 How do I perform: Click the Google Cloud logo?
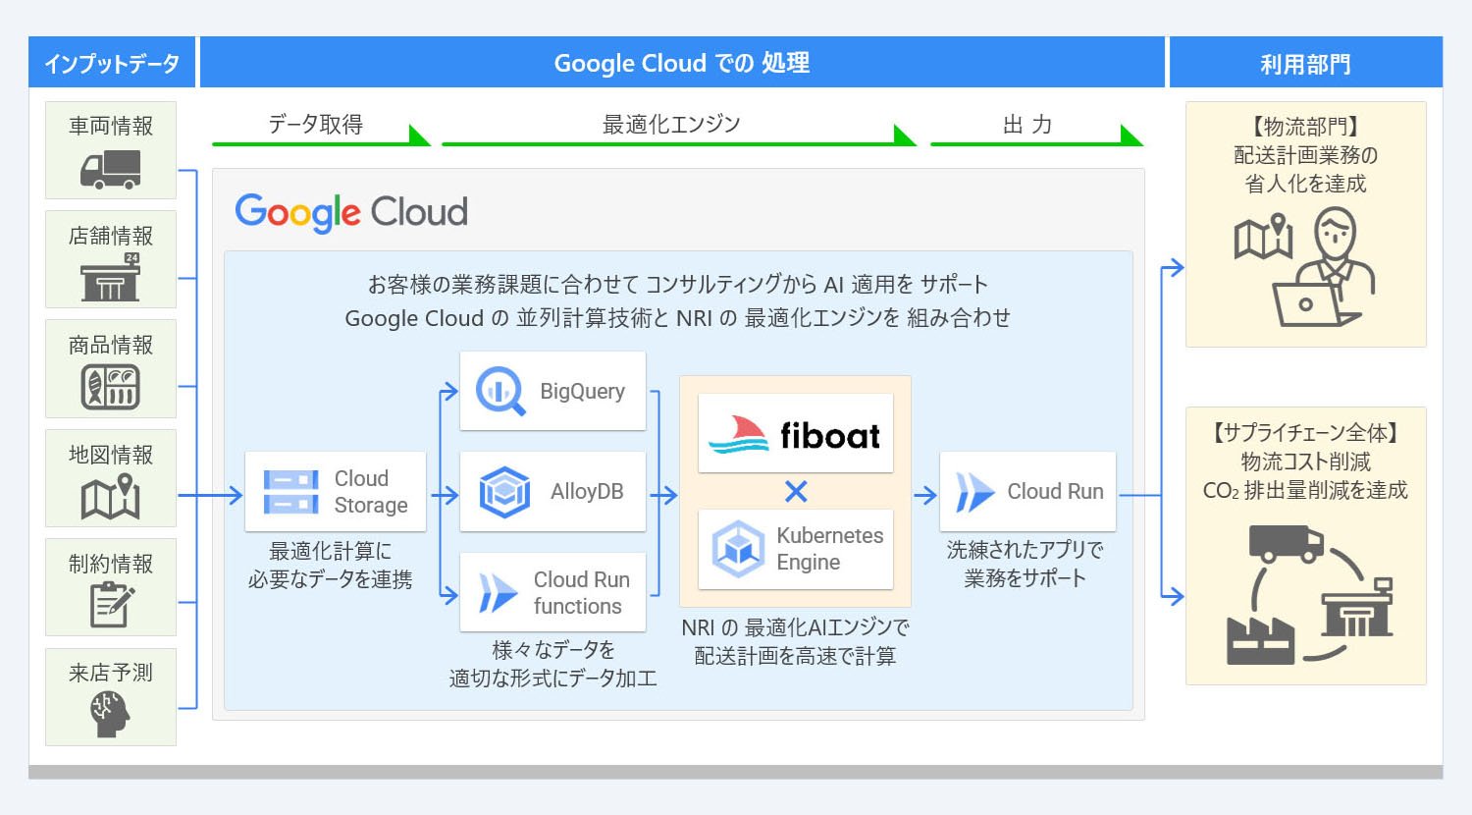point(351,212)
